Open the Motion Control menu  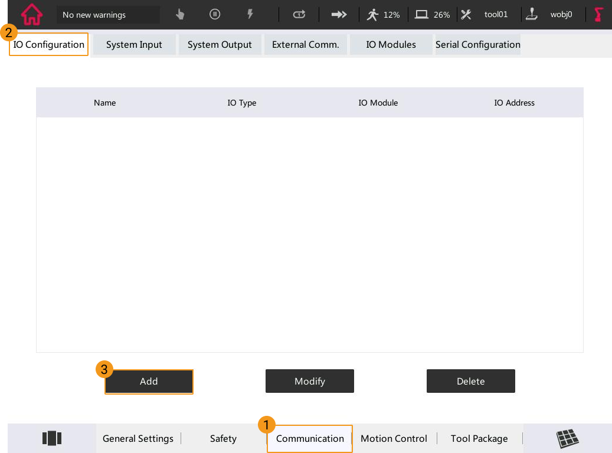tap(394, 438)
